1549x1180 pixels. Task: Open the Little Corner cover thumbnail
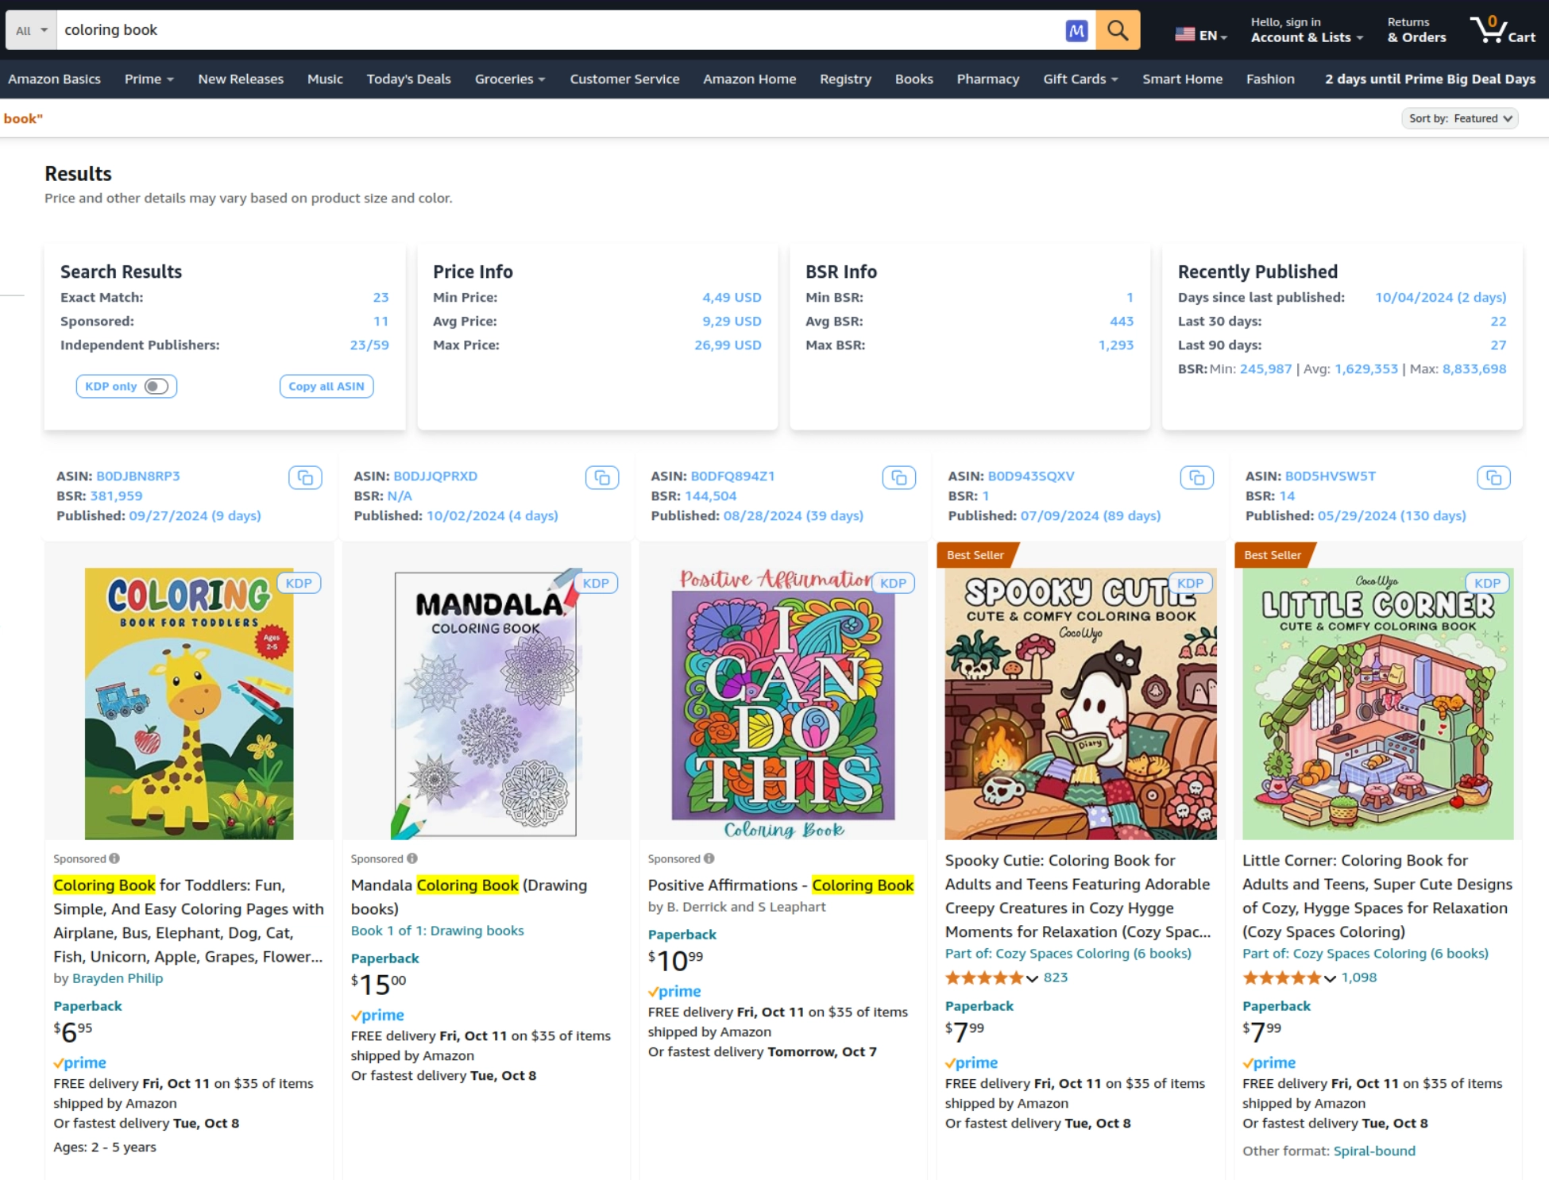pyautogui.click(x=1378, y=704)
